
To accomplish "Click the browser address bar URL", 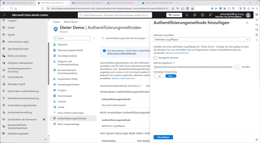I will pyautogui.click(x=110, y=8).
